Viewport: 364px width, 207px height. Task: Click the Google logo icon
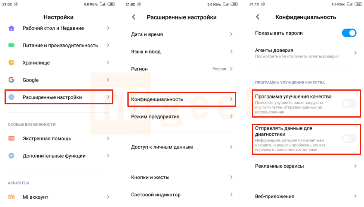pos(12,80)
